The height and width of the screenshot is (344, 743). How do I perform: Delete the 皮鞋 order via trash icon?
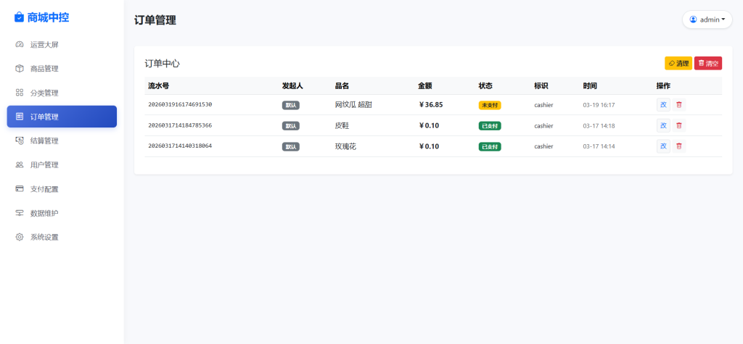click(x=679, y=125)
